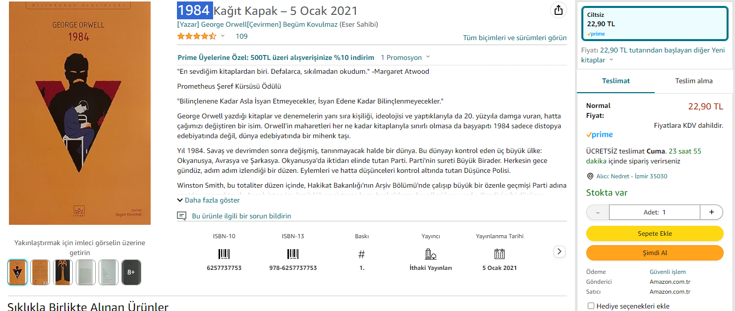Click the Şimdi Al button
The height and width of the screenshot is (311, 735).
tap(655, 253)
